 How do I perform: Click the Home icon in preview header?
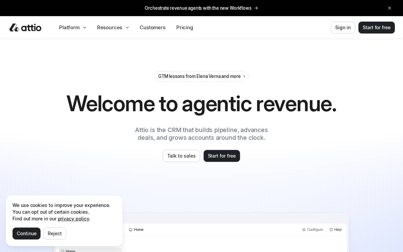[x=131, y=230]
